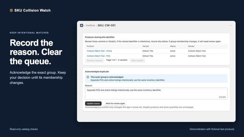Open Collision Watch Test - Online product link
The height and width of the screenshot is (137, 244).
tap(99, 51)
